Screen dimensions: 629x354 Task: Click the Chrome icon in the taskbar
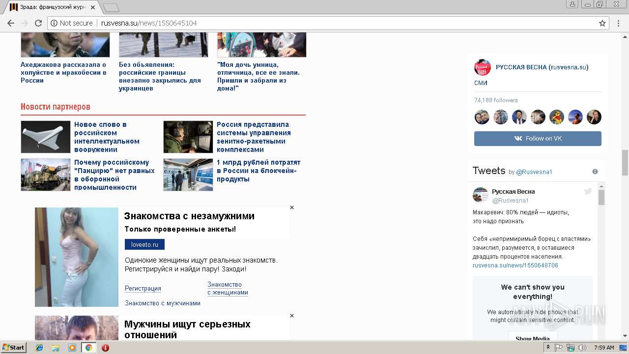88,348
